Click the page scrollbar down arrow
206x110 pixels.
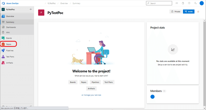click(204, 108)
